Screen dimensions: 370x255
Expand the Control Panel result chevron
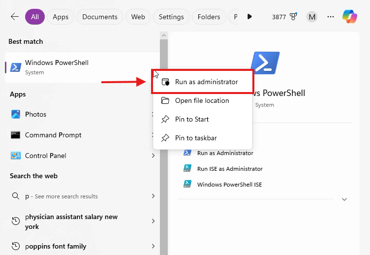[x=153, y=156]
